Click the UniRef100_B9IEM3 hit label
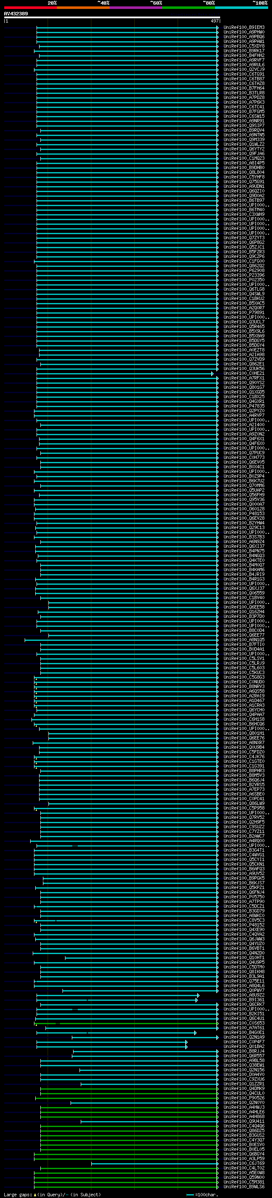272x1198 pixels. pyautogui.click(x=244, y=28)
